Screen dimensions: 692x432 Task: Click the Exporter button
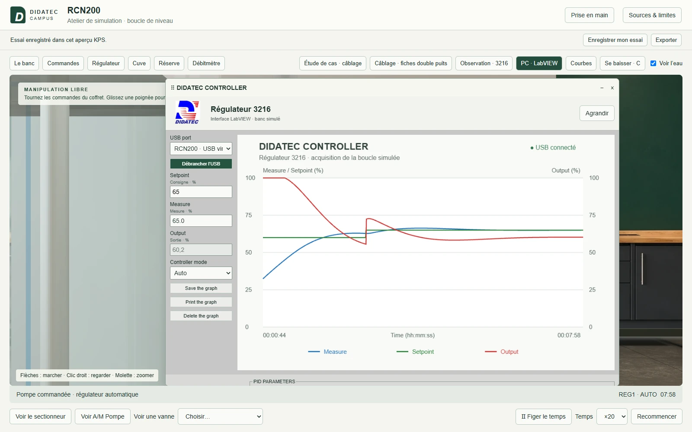[666, 40]
